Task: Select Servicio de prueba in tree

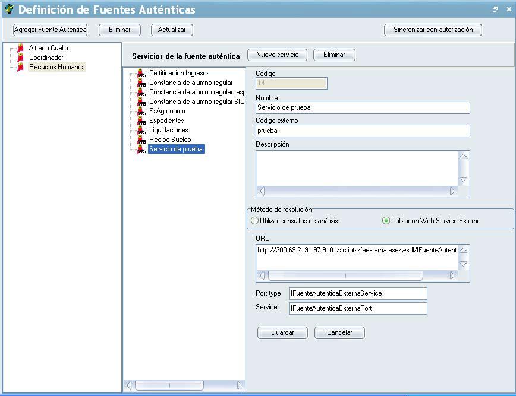Action: coord(176,150)
